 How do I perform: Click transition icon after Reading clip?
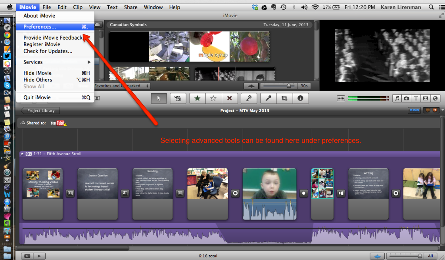[x=180, y=193]
